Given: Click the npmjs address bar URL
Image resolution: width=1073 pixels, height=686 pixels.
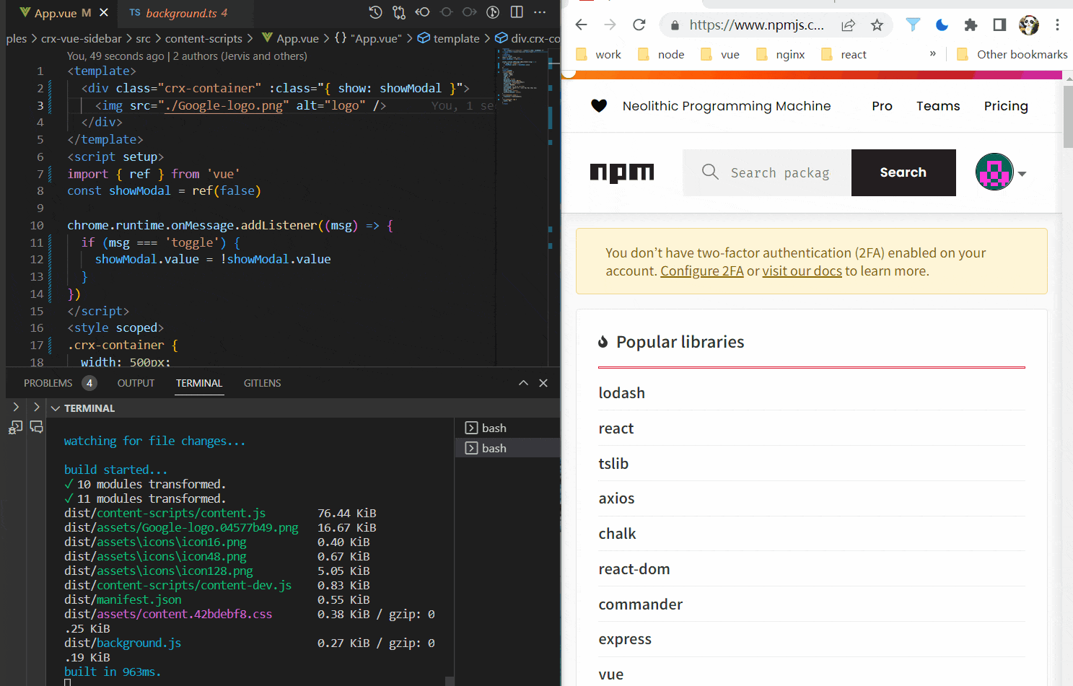Looking at the screenshot, I should point(756,25).
